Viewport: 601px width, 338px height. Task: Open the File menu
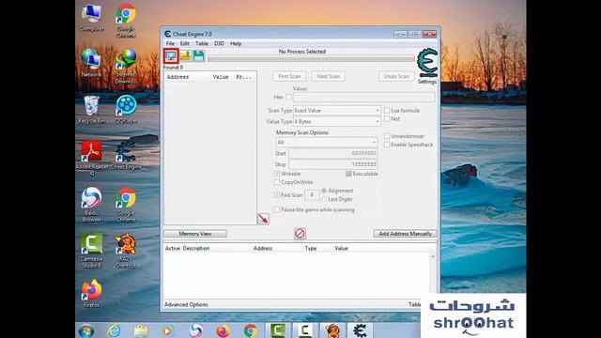[x=170, y=43]
